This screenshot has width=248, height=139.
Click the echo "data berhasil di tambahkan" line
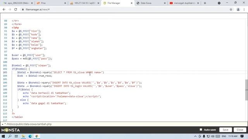pos(46,93)
